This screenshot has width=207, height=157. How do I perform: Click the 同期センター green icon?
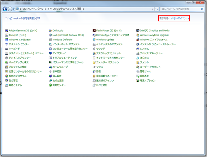coord(50,85)
